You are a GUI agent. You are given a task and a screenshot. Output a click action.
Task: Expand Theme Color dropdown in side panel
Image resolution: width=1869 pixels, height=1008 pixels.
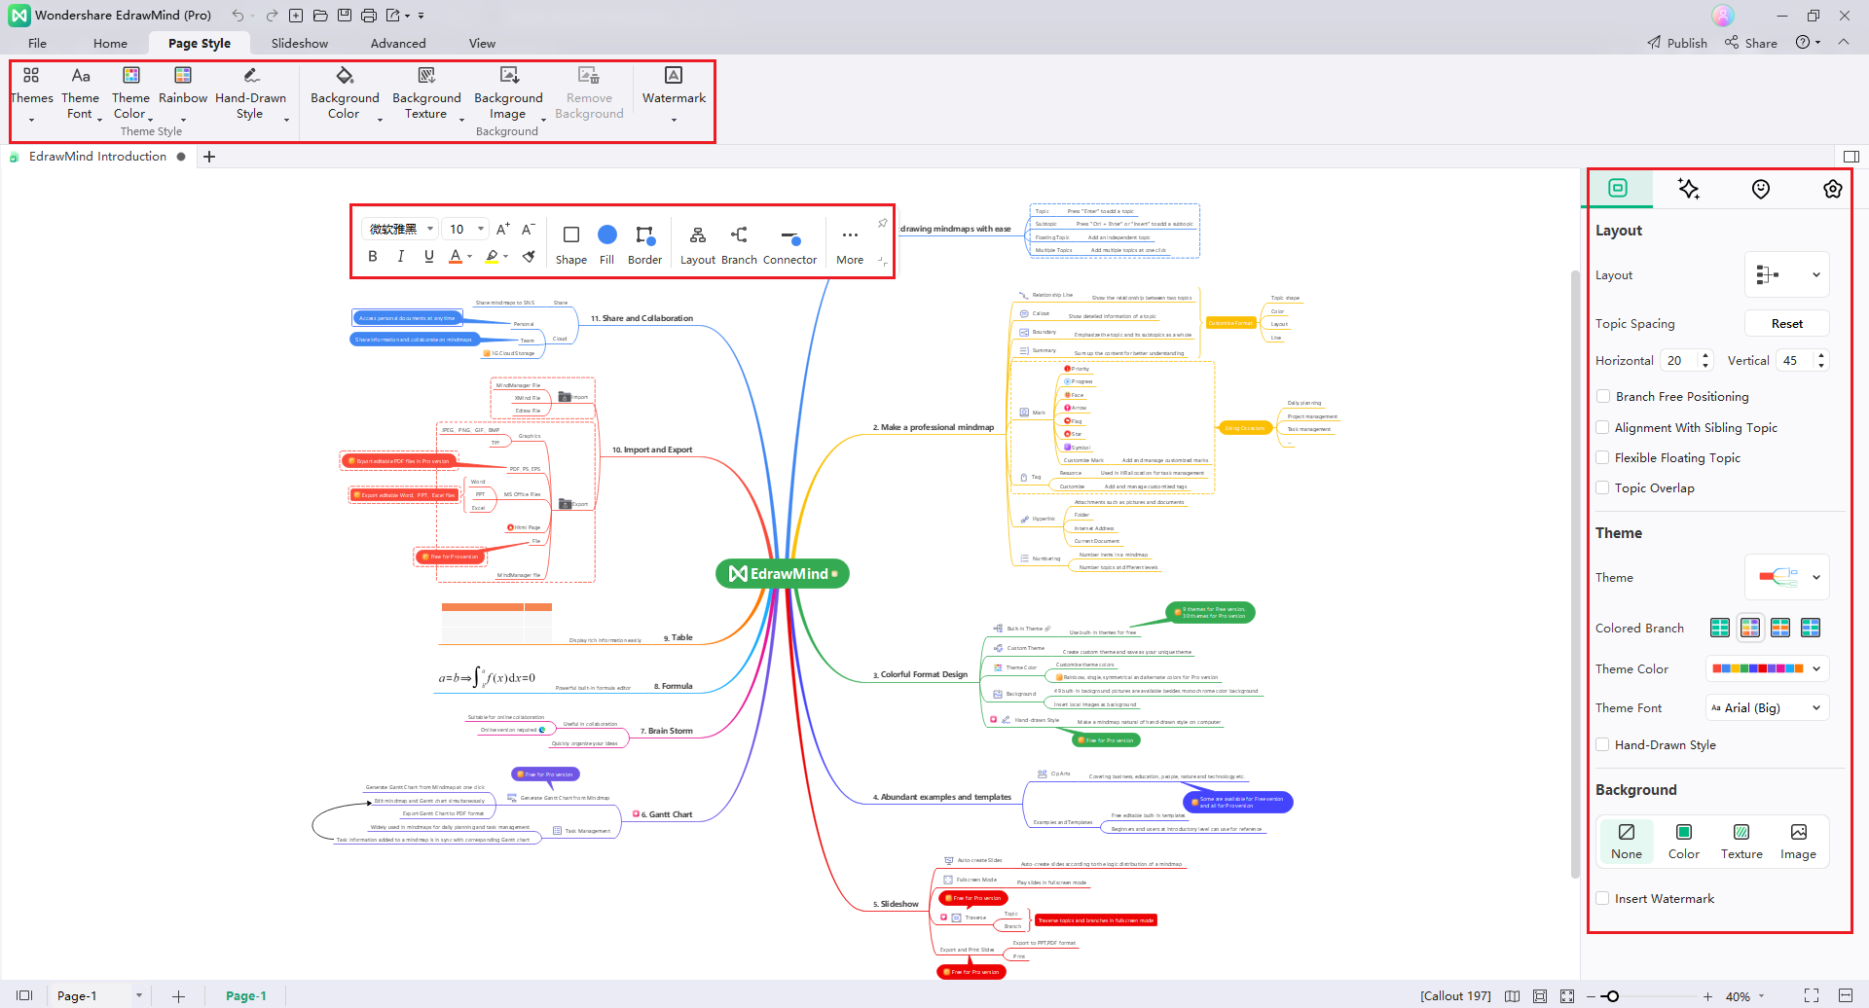[1768, 668]
